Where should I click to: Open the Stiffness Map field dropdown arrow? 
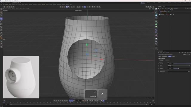(188, 72)
